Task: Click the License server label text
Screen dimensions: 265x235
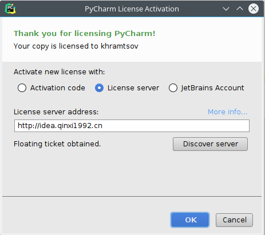Action: point(133,88)
